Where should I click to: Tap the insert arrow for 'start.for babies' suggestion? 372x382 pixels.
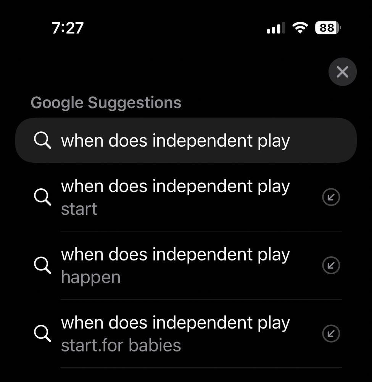click(331, 333)
